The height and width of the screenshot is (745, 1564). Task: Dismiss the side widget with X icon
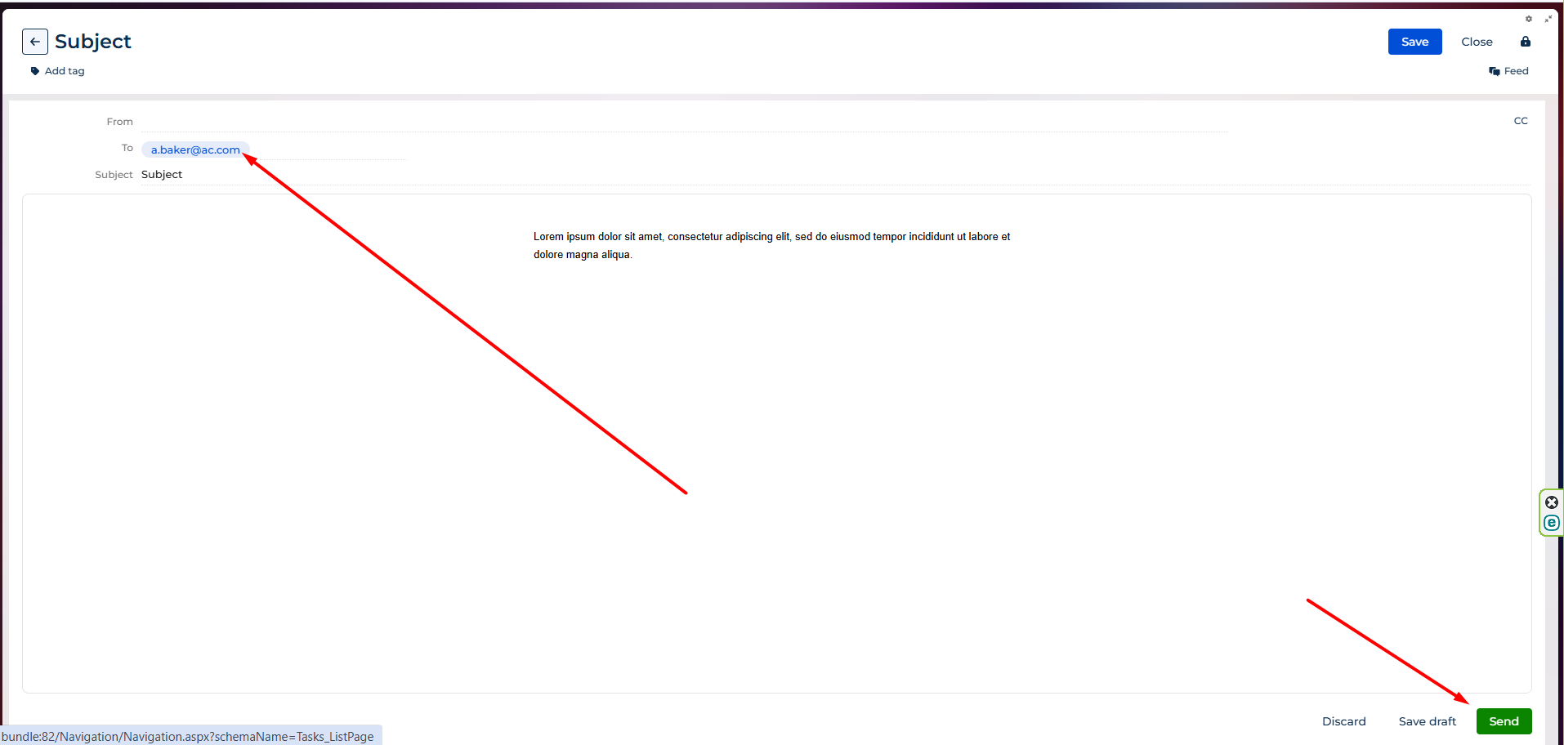(x=1551, y=502)
